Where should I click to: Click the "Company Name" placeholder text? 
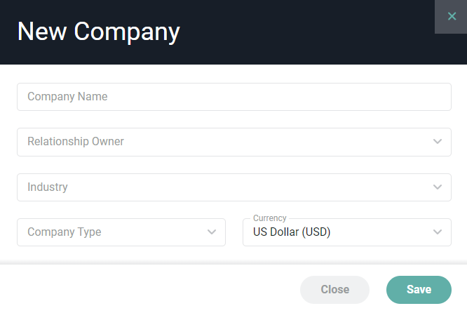pos(67,97)
